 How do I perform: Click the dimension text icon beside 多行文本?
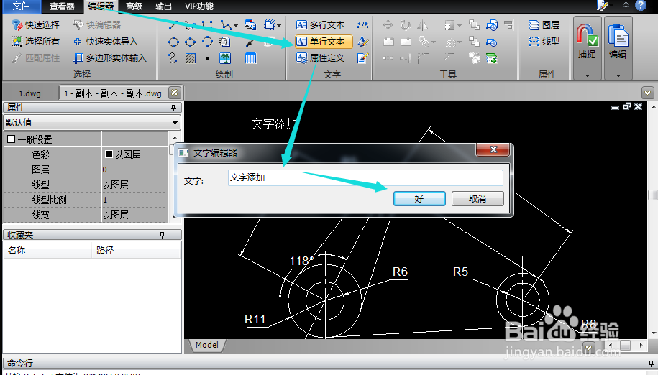362,25
